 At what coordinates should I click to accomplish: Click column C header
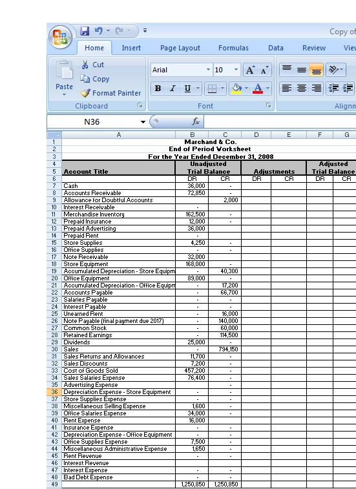tap(225, 135)
